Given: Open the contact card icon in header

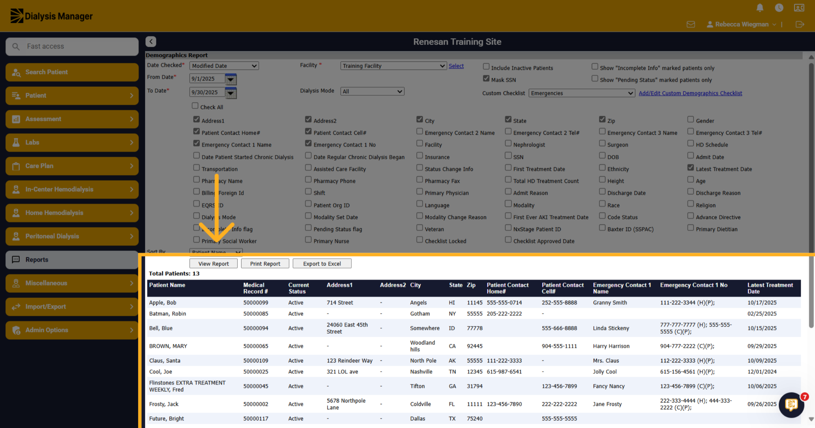Looking at the screenshot, I should [x=799, y=8].
